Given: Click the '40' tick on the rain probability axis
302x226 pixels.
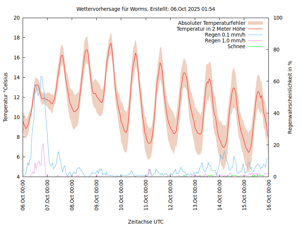Looking at the screenshot, I should tap(275, 113).
